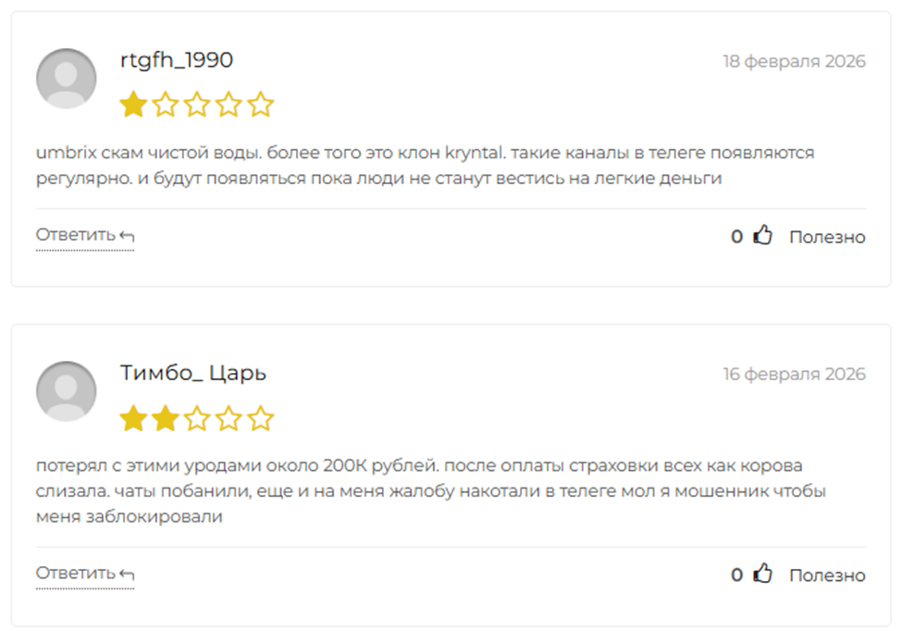Like the rtgfh_1990 review with thumbs-up
This screenshot has width=901, height=631.
762,236
